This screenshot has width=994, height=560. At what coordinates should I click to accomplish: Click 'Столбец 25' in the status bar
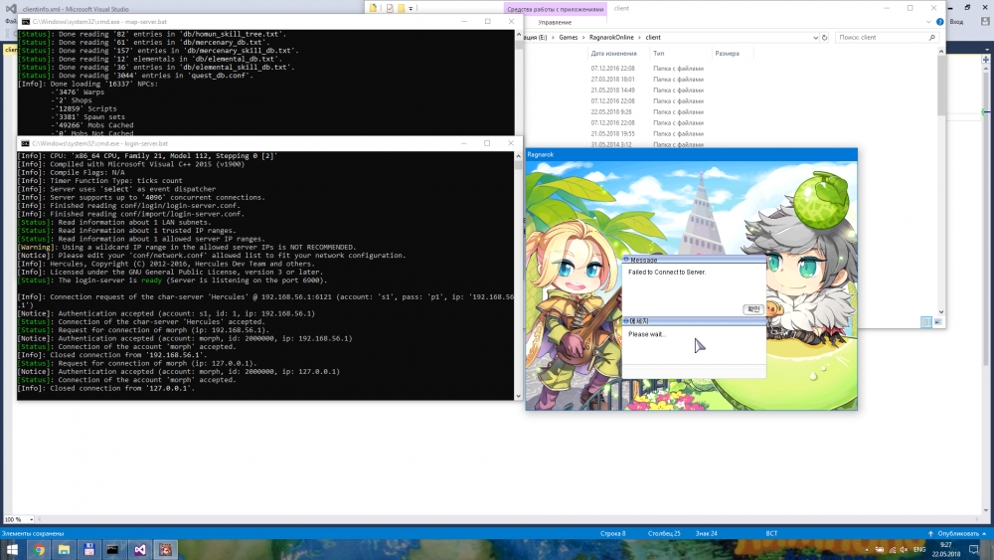(x=664, y=533)
